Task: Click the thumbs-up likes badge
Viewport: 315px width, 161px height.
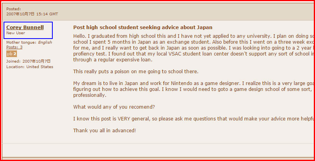Action: pyautogui.click(x=12, y=54)
